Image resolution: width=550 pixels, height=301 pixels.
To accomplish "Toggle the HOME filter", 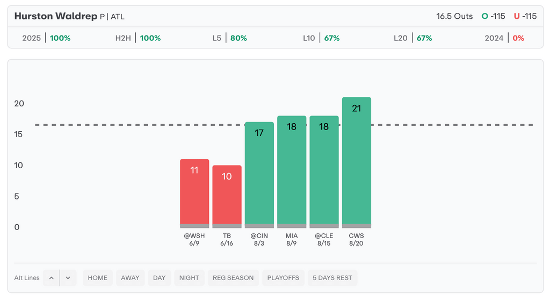I will (x=98, y=278).
